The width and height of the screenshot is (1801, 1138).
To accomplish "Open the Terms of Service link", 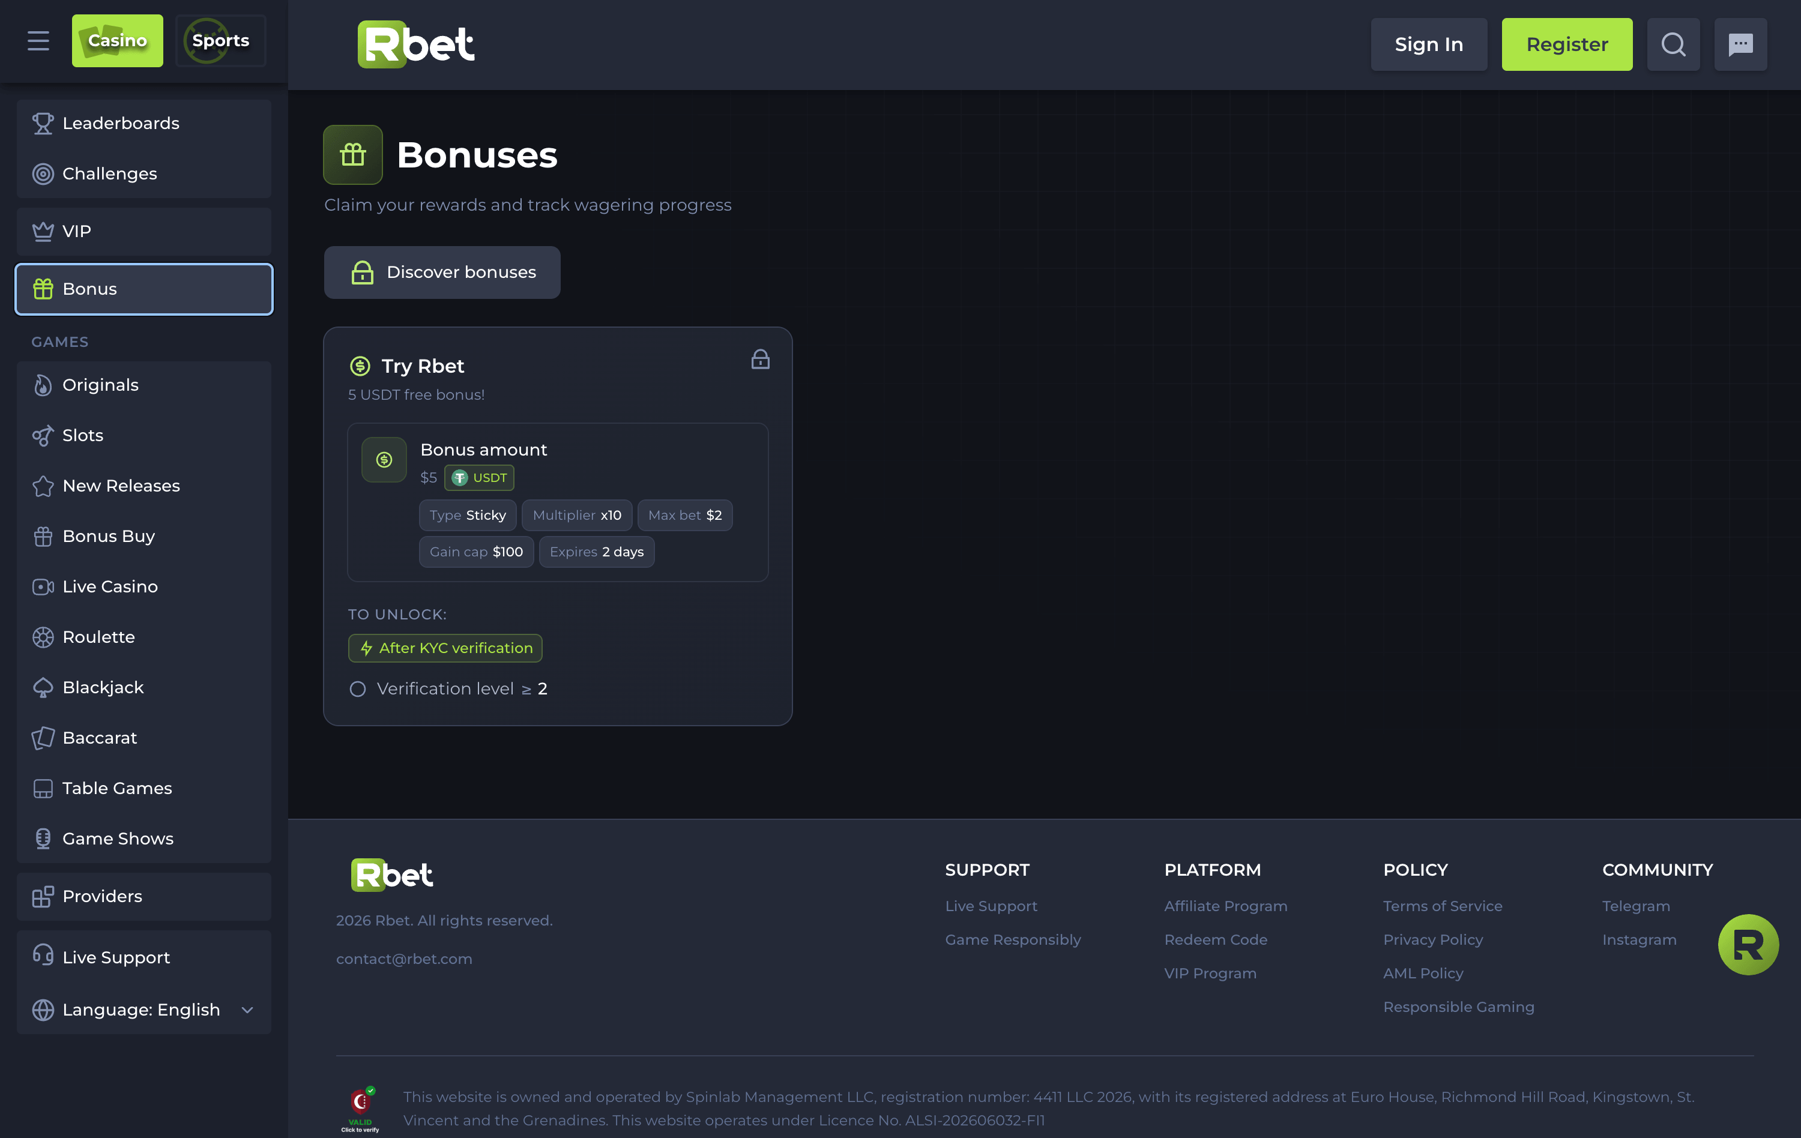I will pos(1442,906).
